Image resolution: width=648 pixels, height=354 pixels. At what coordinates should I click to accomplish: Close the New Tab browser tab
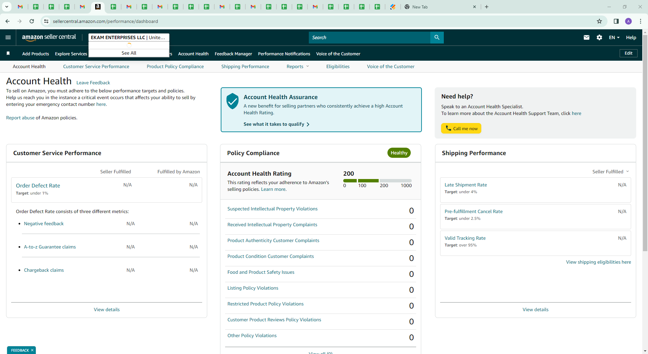click(475, 7)
